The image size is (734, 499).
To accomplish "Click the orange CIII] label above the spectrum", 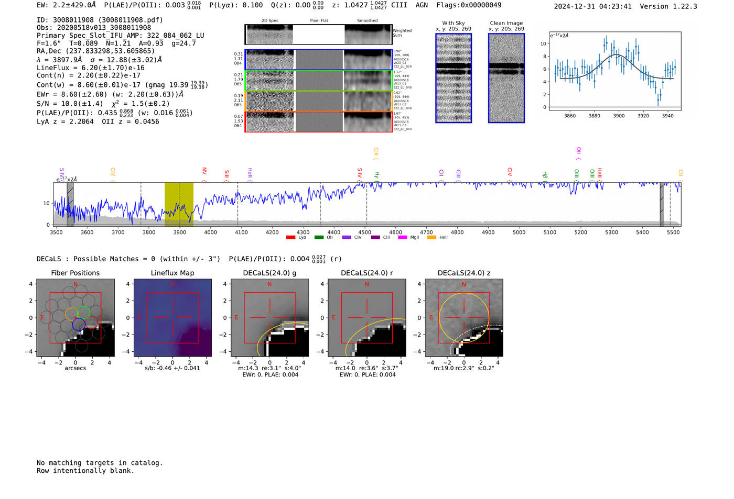I will [x=376, y=153].
